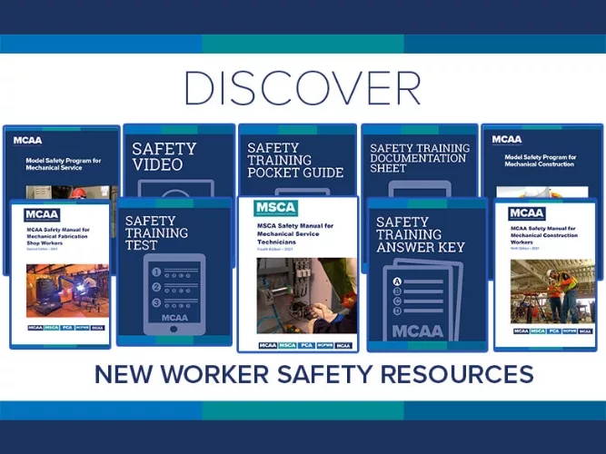Click the device icon on Pocket Guide card

303,192
